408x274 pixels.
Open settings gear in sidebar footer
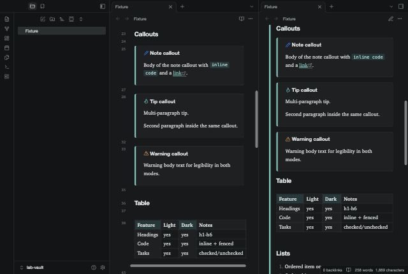pyautogui.click(x=103, y=267)
